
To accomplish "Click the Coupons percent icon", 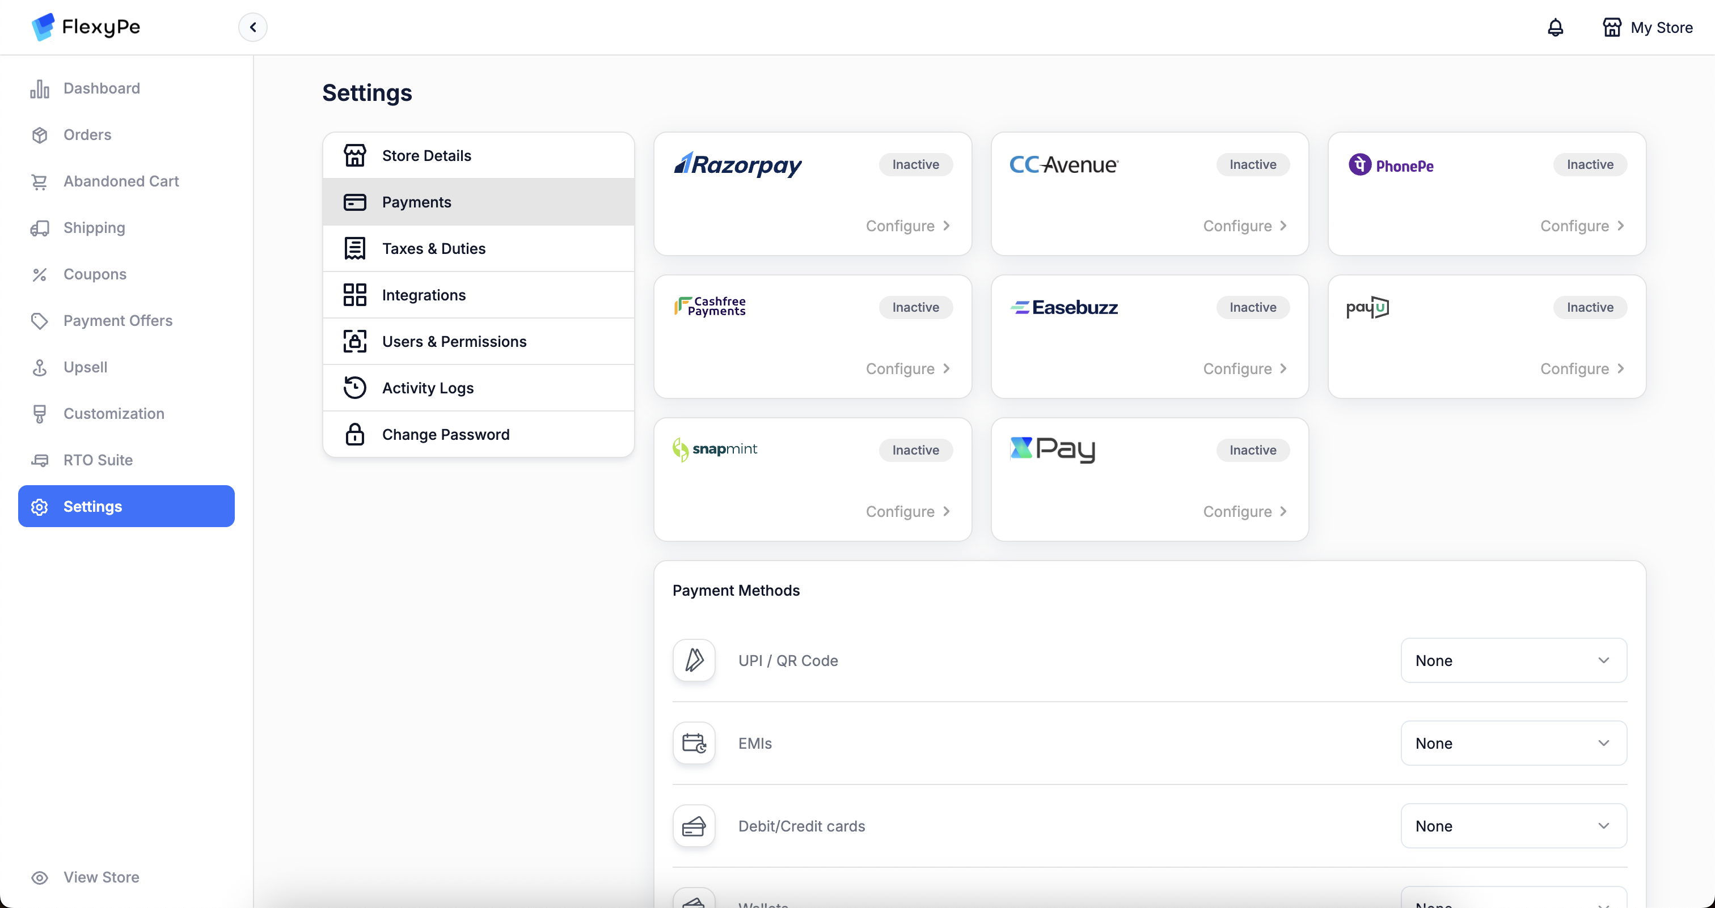I will pyautogui.click(x=39, y=274).
